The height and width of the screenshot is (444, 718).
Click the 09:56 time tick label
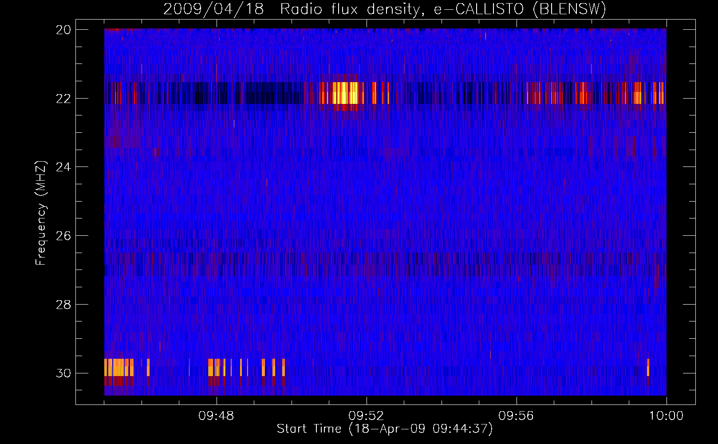(x=516, y=416)
